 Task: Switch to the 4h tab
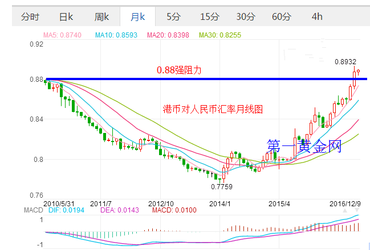pos(317,16)
